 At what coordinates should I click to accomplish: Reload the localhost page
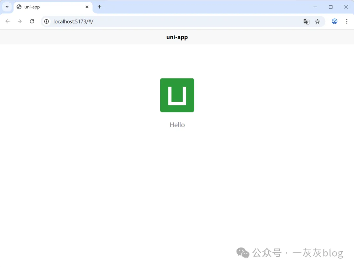click(x=32, y=21)
